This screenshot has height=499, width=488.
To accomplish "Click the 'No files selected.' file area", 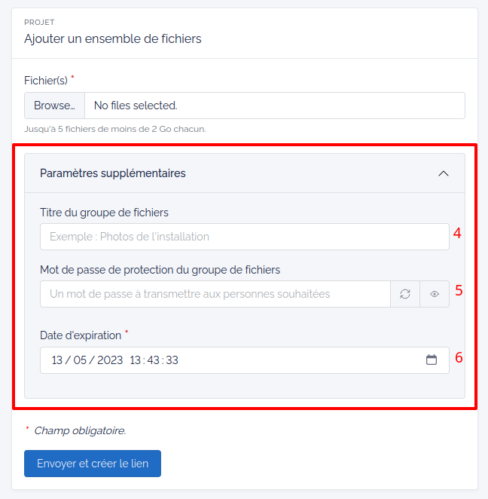I will point(275,106).
